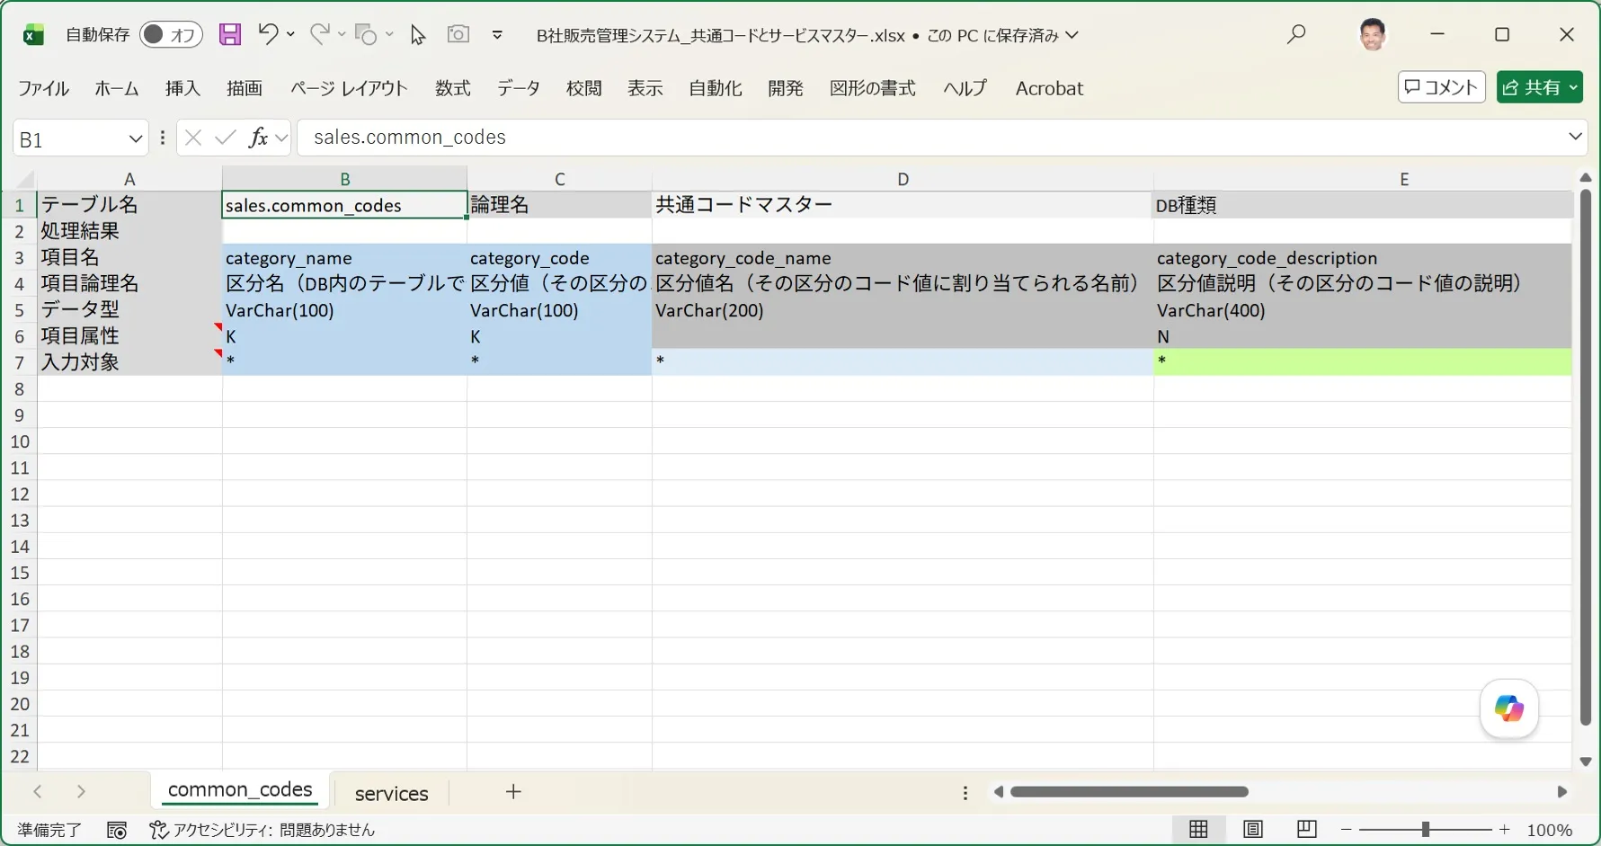Open the ファイル menu tab
Viewport: 1601px width, 846px height.
43,88
